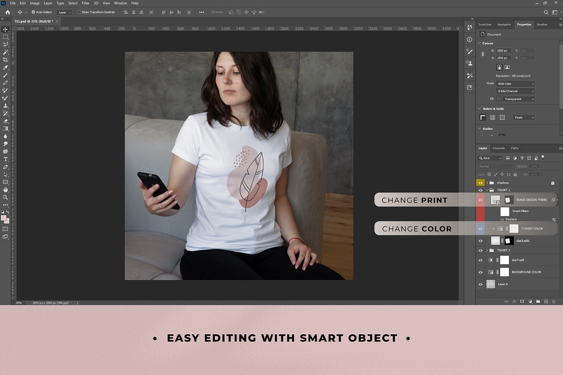Click the Home icon in options bar

8,12
